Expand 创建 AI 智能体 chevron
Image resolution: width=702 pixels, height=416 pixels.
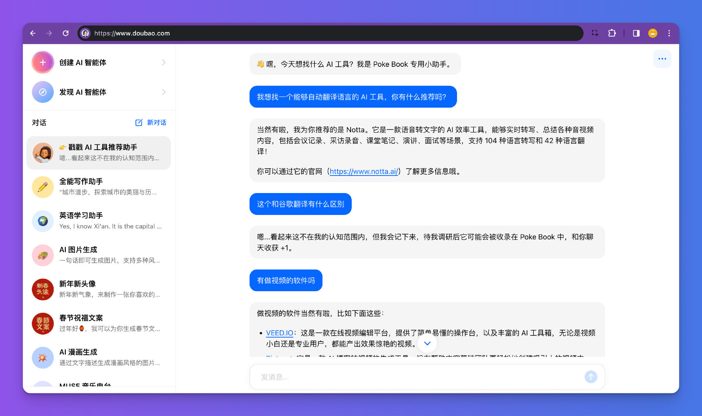163,62
